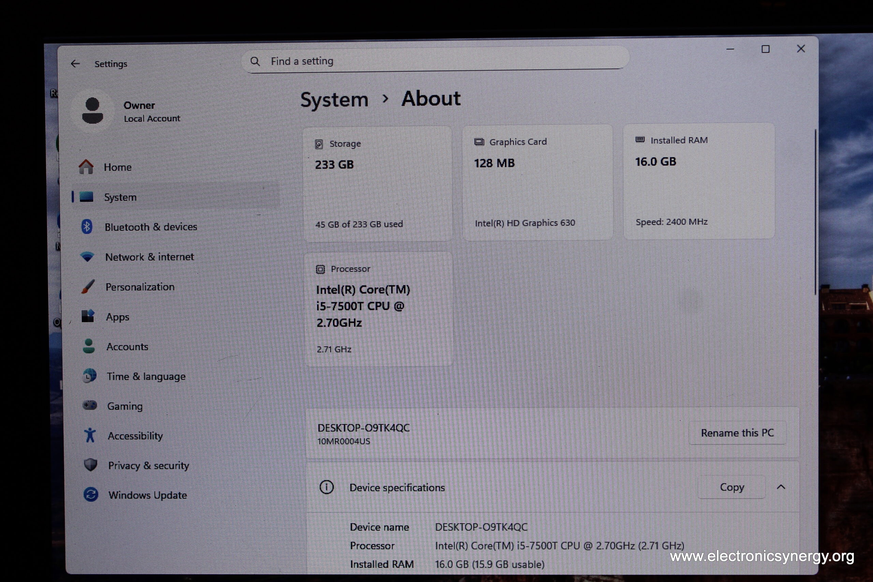Click the Home house icon
The height and width of the screenshot is (582, 873).
click(x=86, y=167)
